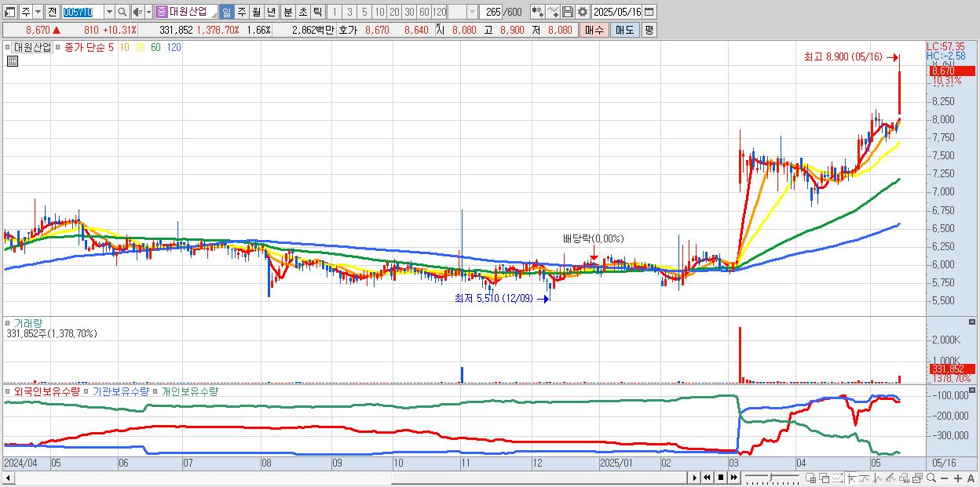This screenshot has width=980, height=487.
Task: Click the waveform zigzag chart icon in bottom toolbar
Action: click(877, 478)
